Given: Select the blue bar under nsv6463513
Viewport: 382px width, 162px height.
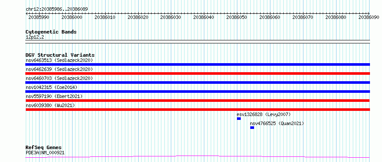Looking at the screenshot, I should tap(197, 64).
